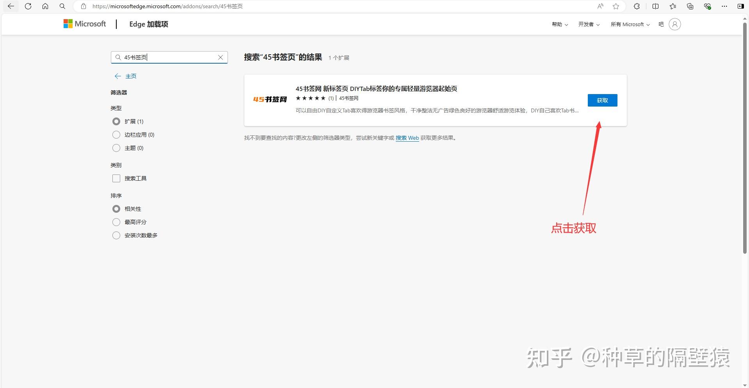
Task: Clear the search box with X
Action: 221,57
